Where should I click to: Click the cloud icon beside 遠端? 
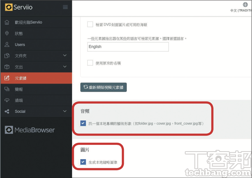[x=7, y=100]
